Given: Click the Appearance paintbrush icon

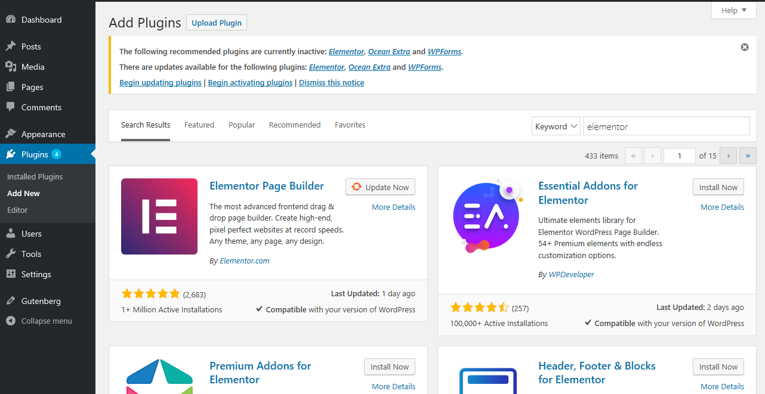Looking at the screenshot, I should (11, 134).
